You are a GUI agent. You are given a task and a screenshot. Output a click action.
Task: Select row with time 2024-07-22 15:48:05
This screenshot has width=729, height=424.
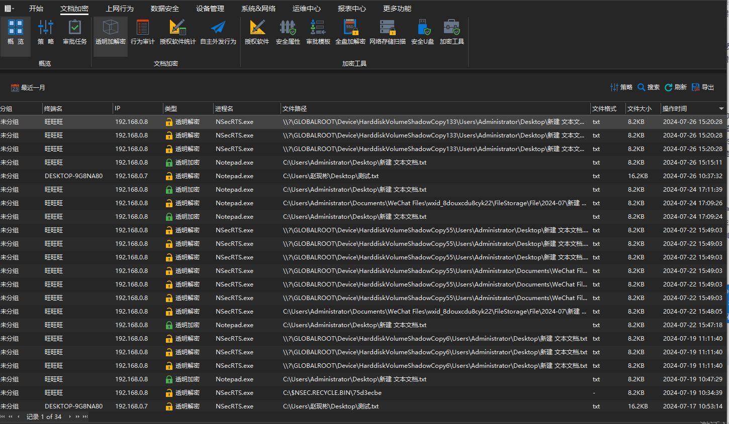click(362, 312)
